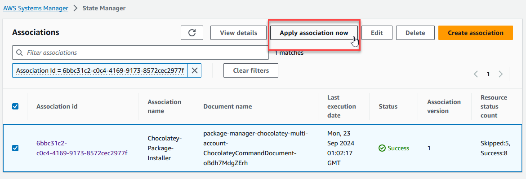Click the green Success status icon
Screen dimensions: 526x179
pyautogui.click(x=382, y=148)
